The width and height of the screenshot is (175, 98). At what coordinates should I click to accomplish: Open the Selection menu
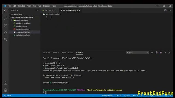[x=22, y=6]
